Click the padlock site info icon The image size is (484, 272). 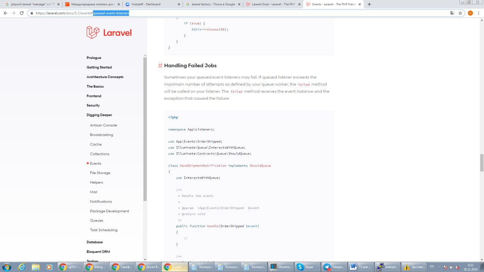tap(33, 13)
